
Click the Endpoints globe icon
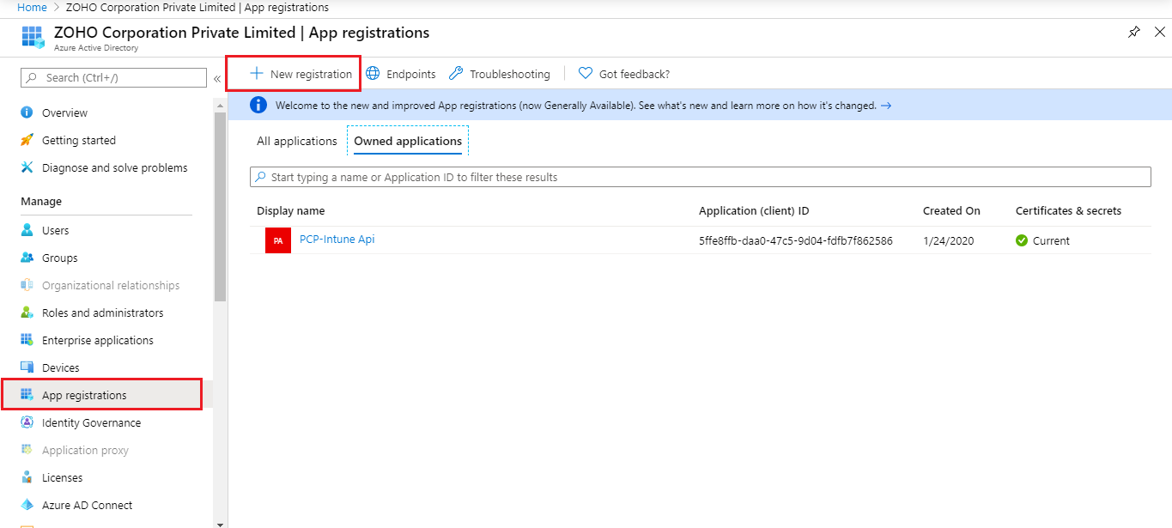pos(373,73)
